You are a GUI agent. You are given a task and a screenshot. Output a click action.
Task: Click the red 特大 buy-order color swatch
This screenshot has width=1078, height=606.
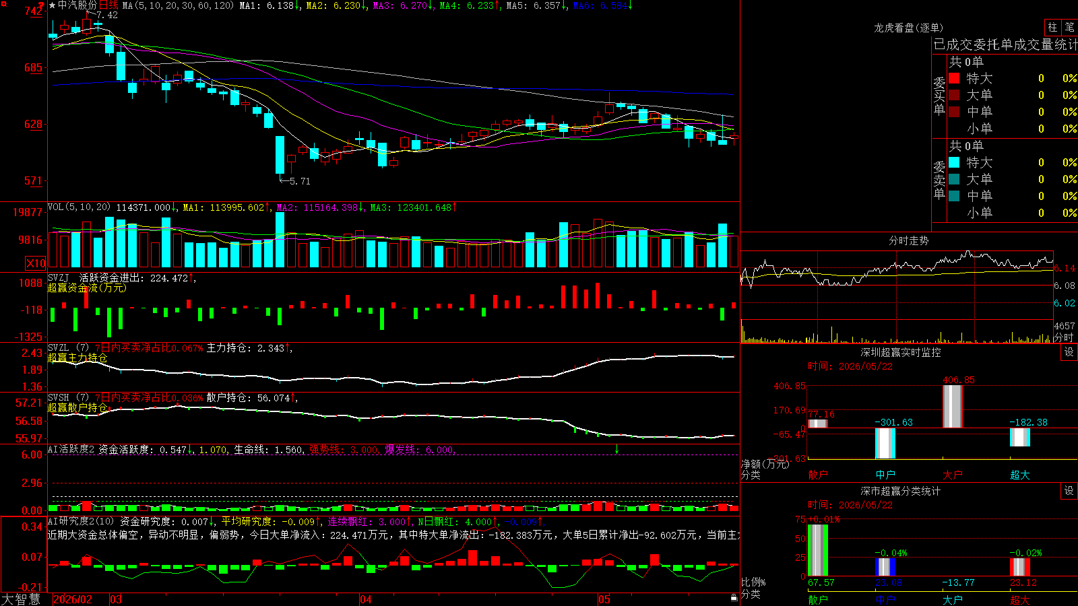[x=954, y=78]
